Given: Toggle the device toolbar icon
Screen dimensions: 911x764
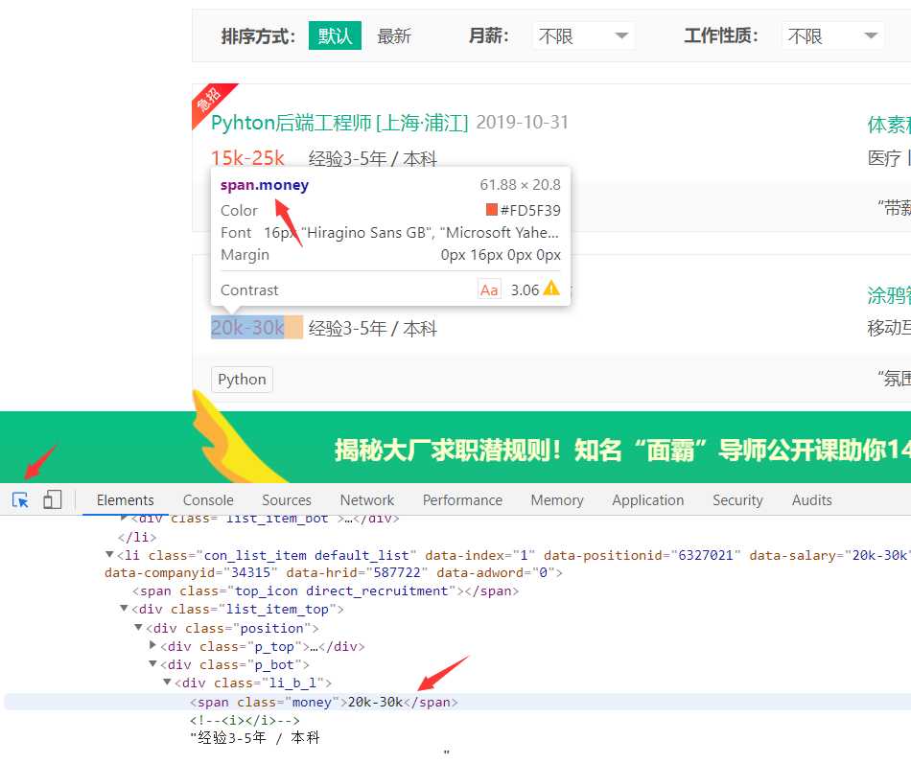Looking at the screenshot, I should tap(53, 499).
